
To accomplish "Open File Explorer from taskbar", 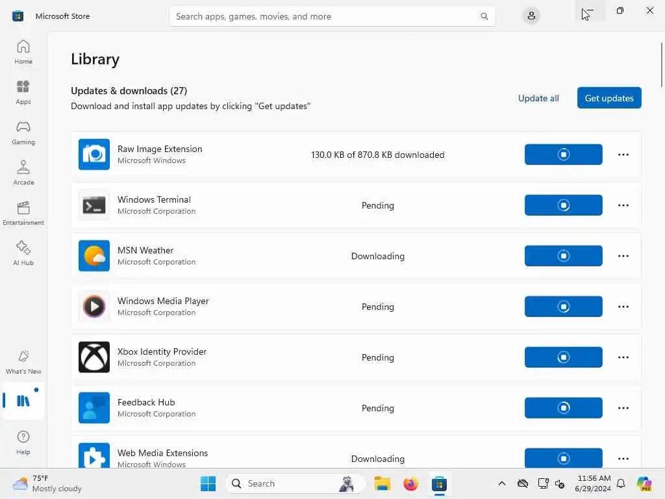I will click(x=382, y=483).
